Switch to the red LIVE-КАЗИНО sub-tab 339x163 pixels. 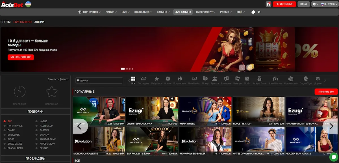(23, 22)
